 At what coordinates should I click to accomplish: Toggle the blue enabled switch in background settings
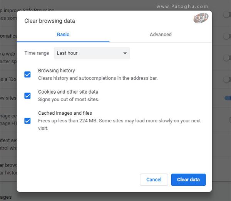pos(228,98)
